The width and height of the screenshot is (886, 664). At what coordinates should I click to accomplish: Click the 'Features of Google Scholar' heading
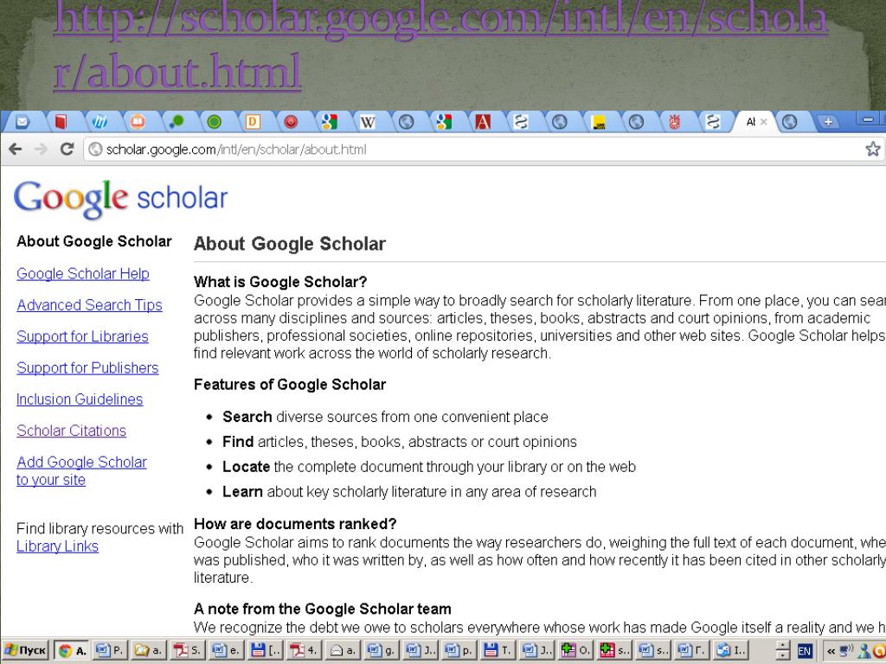(x=290, y=385)
